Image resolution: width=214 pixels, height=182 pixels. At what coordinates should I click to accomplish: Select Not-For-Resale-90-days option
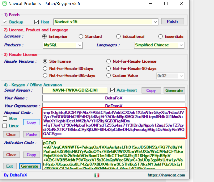point(109,68)
